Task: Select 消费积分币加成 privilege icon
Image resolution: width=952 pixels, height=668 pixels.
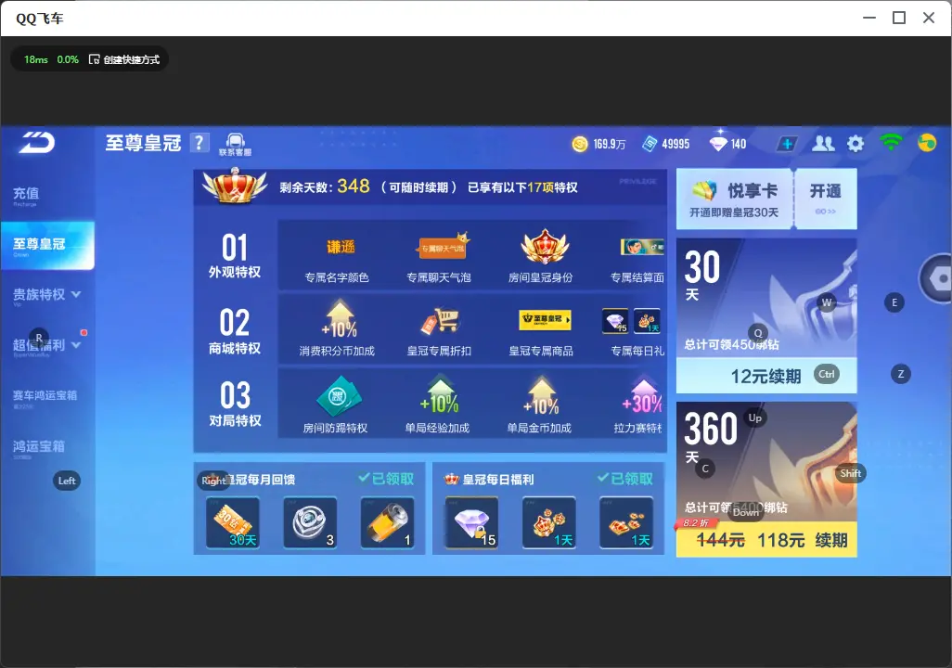Action: point(340,319)
